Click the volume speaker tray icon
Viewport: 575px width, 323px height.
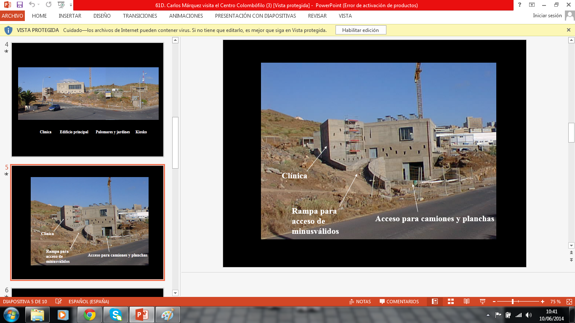[x=529, y=315]
